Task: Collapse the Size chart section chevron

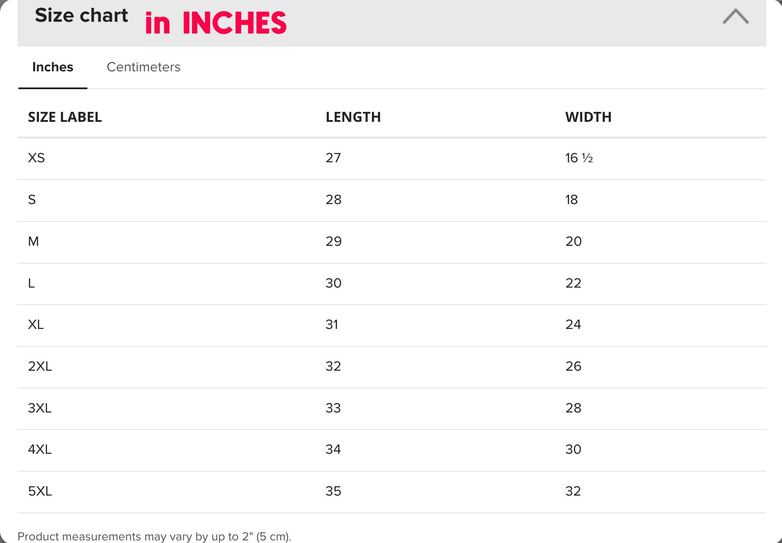Action: tap(735, 17)
